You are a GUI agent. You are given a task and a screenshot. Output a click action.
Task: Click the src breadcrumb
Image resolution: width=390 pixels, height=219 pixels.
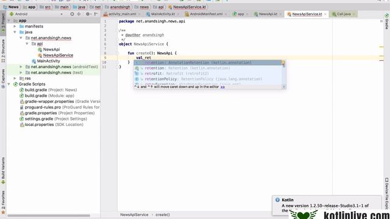click(x=45, y=7)
